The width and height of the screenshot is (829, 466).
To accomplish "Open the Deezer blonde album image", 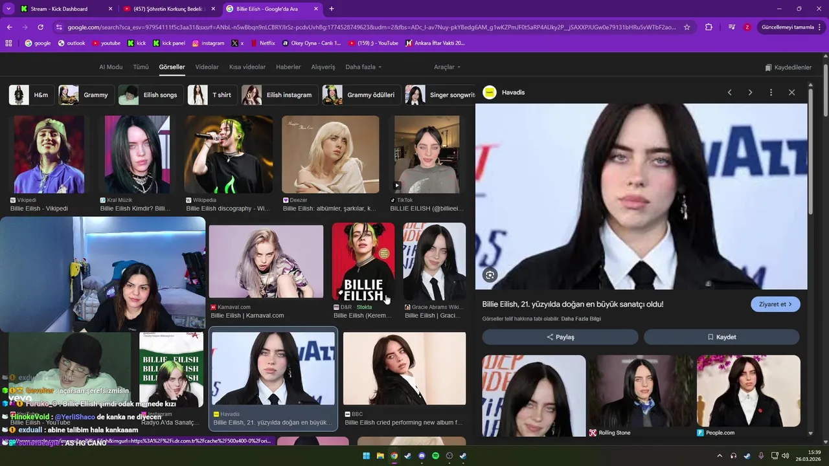I will [x=330, y=155].
